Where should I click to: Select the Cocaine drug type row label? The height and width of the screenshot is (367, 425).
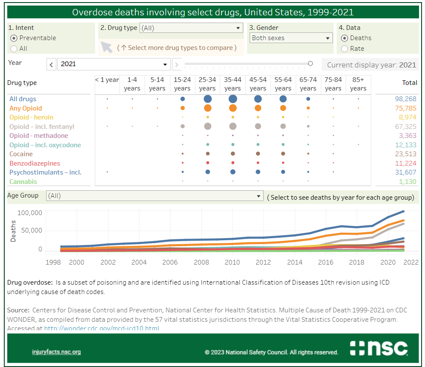[x=21, y=154]
